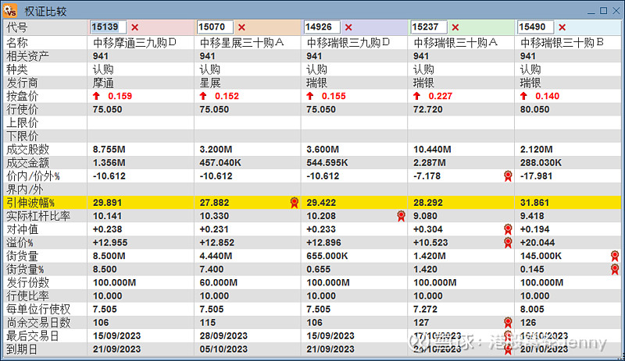Click the 行使比率 row label
This screenshot has width=625, height=361.
27,296
